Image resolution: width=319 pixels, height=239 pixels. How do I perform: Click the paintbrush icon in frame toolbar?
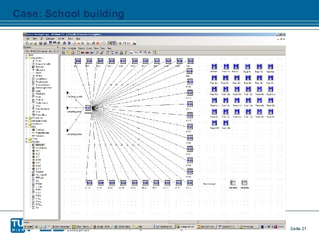(102, 53)
